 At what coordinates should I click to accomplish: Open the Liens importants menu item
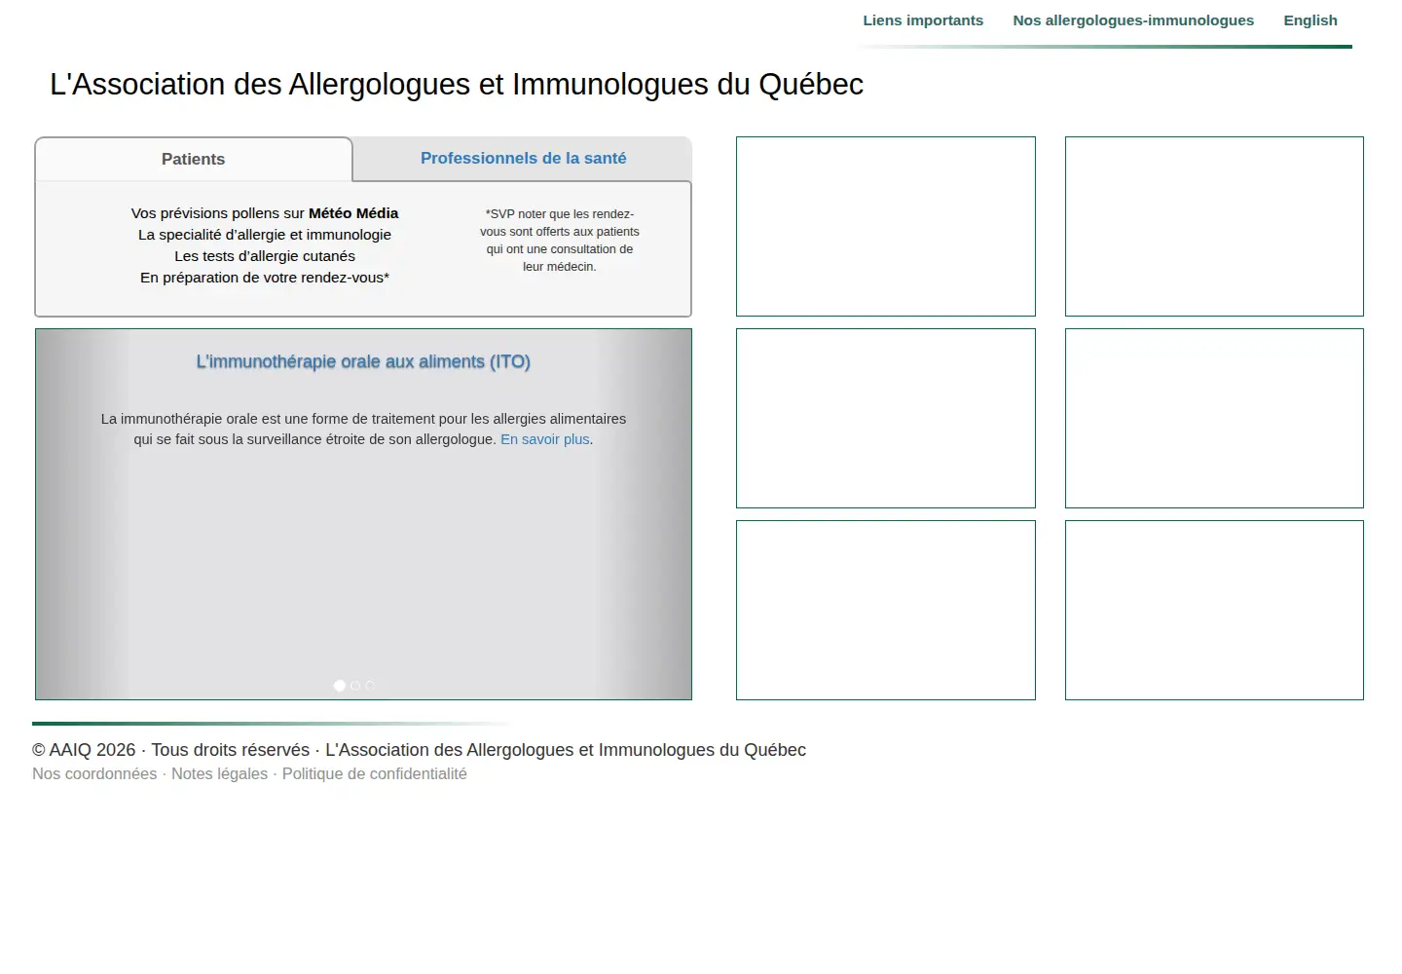tap(923, 20)
